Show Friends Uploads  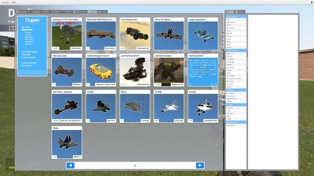(29, 63)
